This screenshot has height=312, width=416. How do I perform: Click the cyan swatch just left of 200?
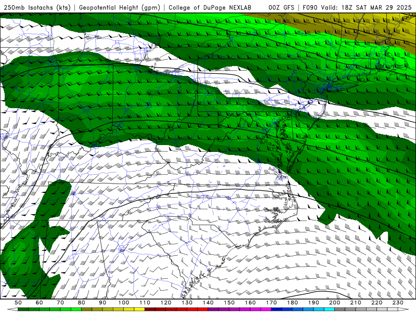(x=329, y=309)
